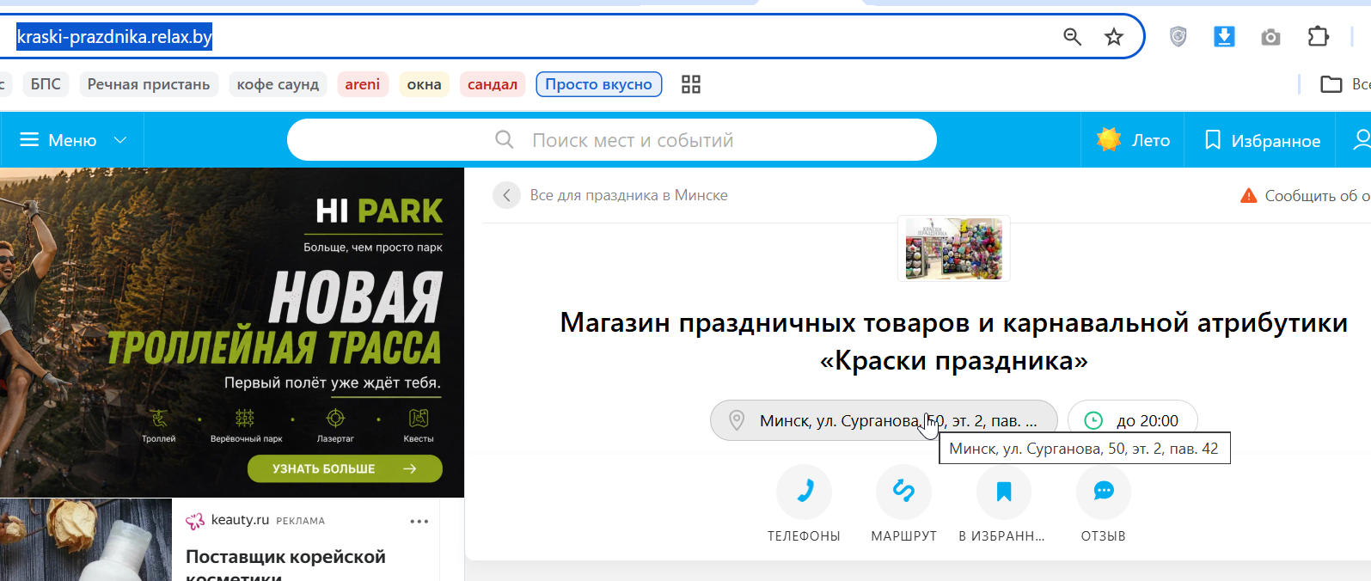Viewport: 1371px width, 581px height.
Task: Click the clock icon near до 20:00
Action: tap(1093, 420)
